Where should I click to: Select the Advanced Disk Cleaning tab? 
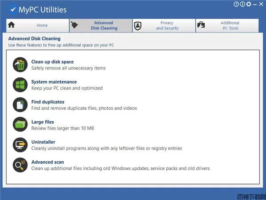click(101, 25)
